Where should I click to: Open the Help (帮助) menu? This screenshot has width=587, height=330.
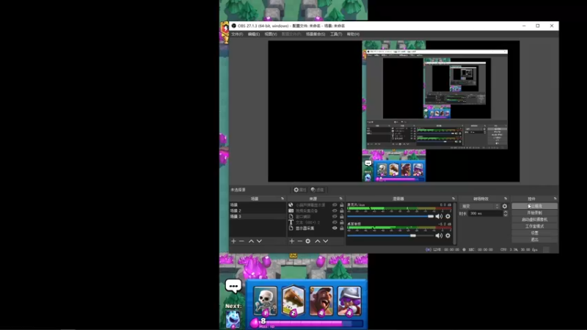click(x=353, y=34)
